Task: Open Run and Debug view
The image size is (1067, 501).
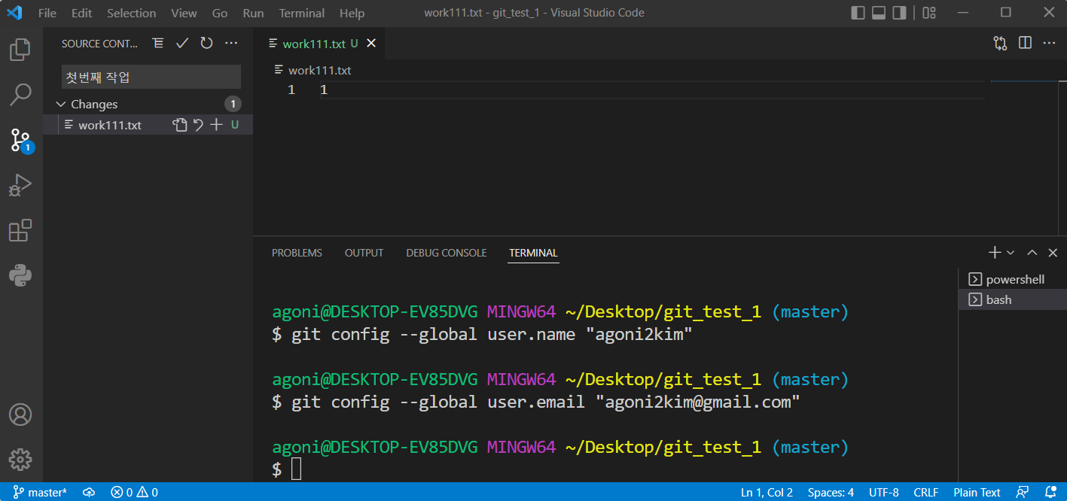Action: (20, 185)
